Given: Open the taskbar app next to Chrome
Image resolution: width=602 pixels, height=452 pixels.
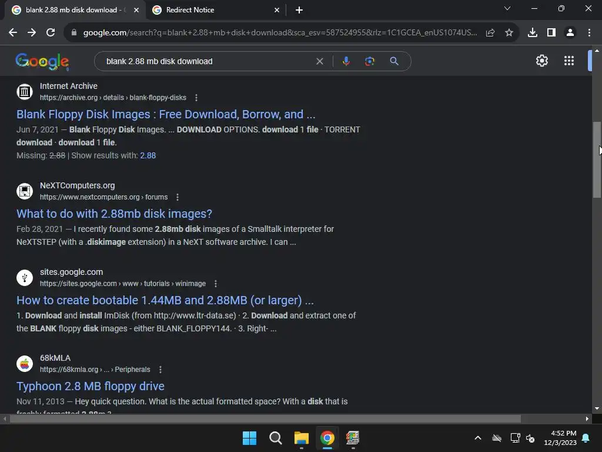Looking at the screenshot, I should (x=353, y=438).
